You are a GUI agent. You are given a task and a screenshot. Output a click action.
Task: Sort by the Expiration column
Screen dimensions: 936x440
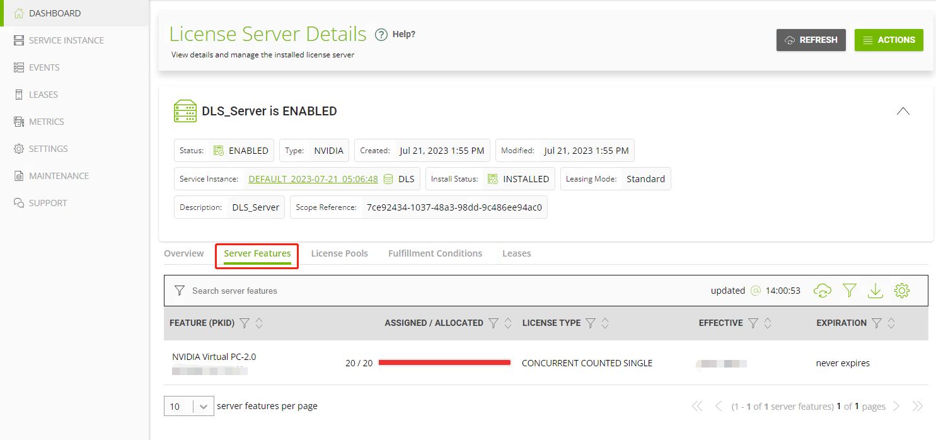[891, 323]
